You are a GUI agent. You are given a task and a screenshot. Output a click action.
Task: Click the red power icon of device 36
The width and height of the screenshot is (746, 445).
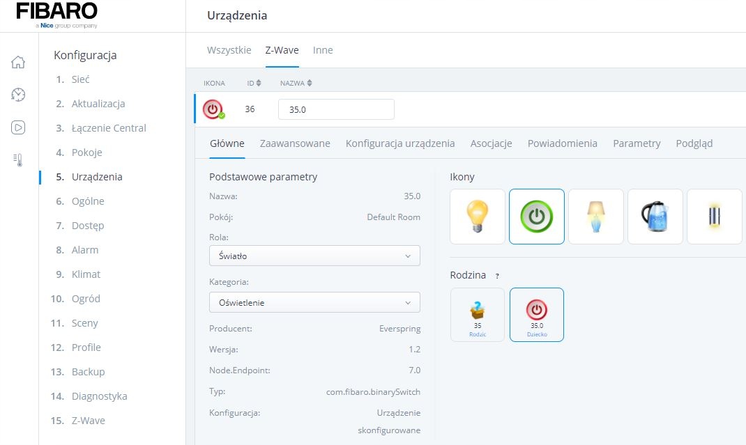pyautogui.click(x=213, y=109)
